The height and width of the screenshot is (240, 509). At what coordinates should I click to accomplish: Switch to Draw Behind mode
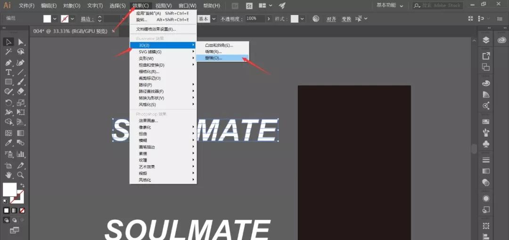click(15, 220)
